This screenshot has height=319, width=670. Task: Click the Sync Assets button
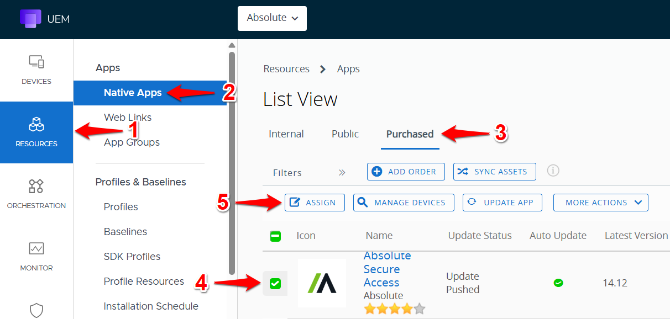[494, 172]
